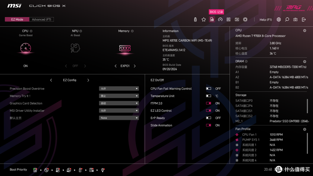Open MSI Driver Utility Installer dropdown
This screenshot has height=176, width=313.
tap(119, 111)
